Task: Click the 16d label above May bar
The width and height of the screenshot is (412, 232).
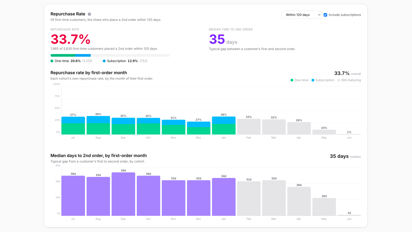Action: point(324,196)
